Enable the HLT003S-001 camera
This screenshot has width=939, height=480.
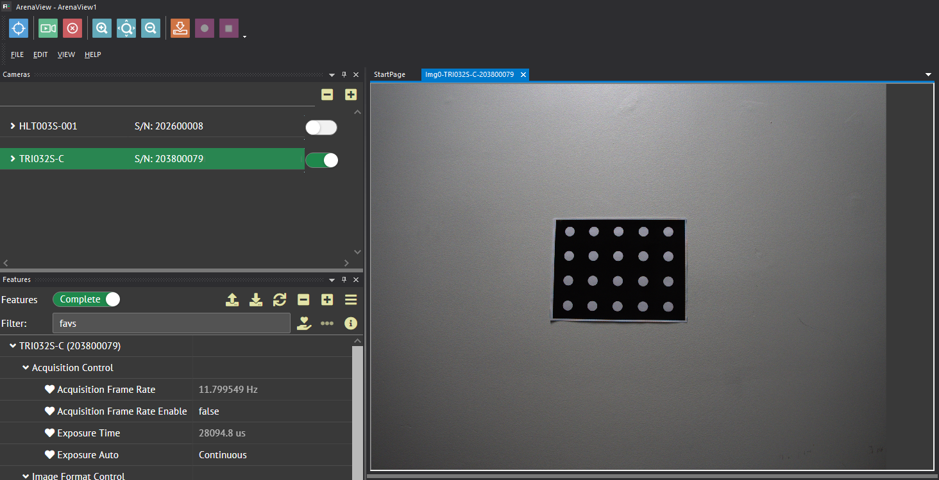click(321, 128)
